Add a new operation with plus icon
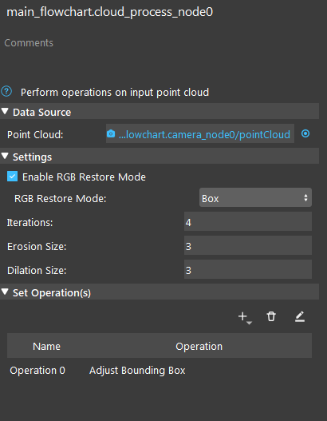 coord(244,317)
